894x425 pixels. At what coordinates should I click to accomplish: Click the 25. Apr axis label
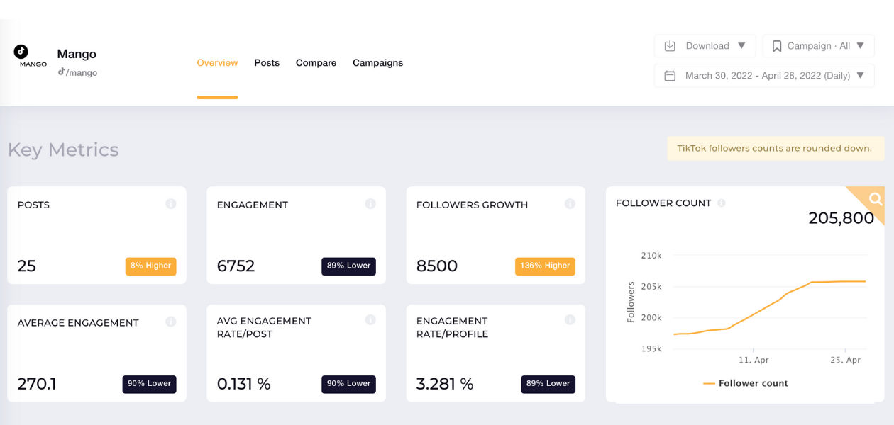click(845, 360)
